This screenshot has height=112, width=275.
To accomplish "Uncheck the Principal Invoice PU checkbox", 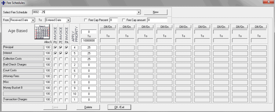I will click(x=55, y=48).
